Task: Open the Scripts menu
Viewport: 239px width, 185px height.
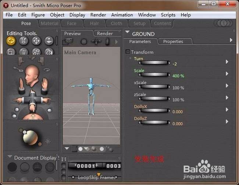Action: click(168, 15)
